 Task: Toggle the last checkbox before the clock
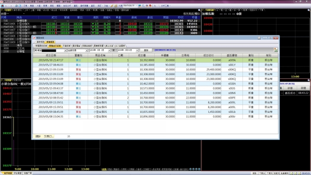pos(299,173)
